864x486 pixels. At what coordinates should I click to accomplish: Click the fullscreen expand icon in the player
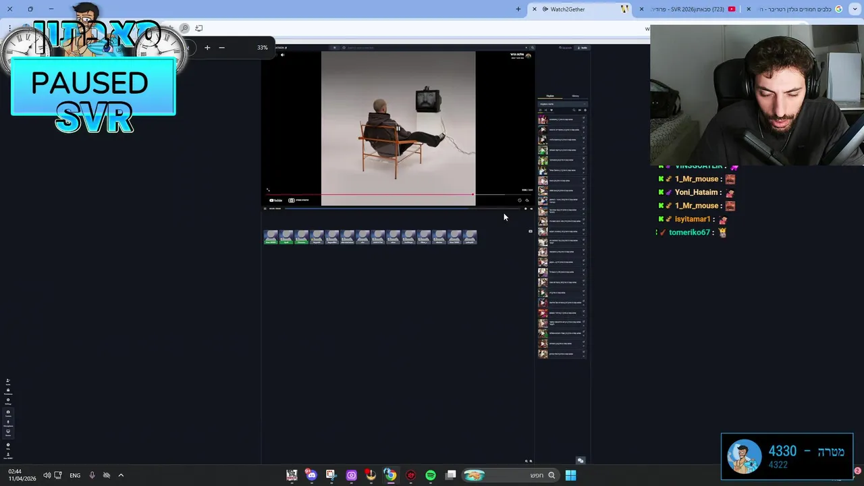[x=268, y=190]
